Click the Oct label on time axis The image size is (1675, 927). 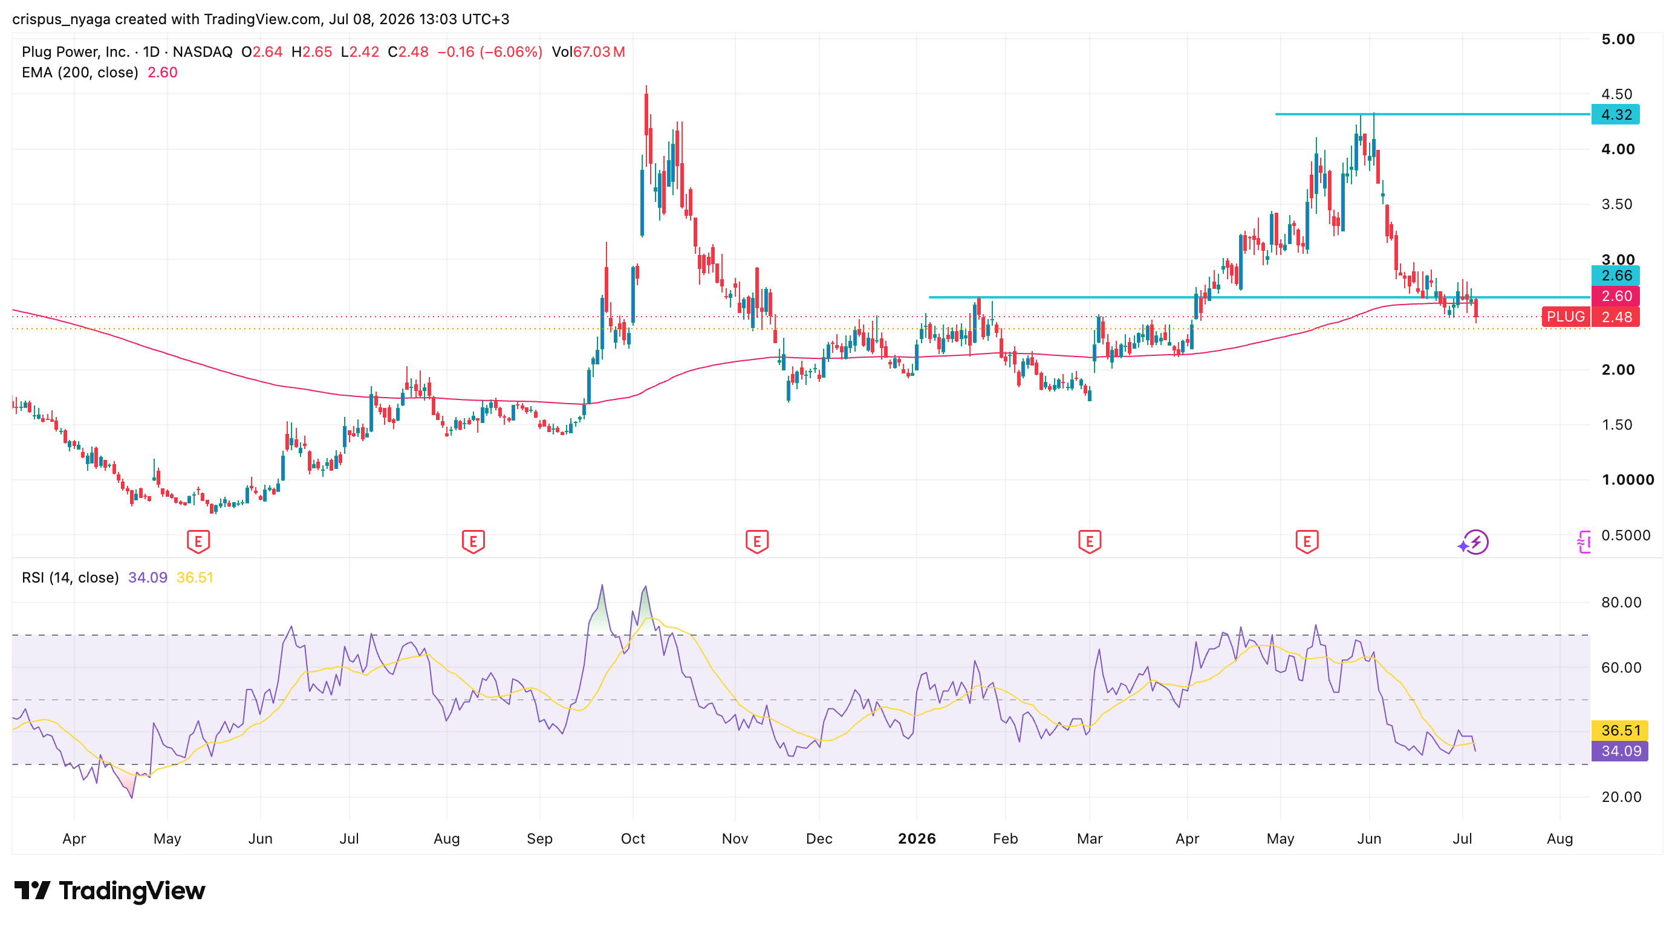[x=633, y=839]
